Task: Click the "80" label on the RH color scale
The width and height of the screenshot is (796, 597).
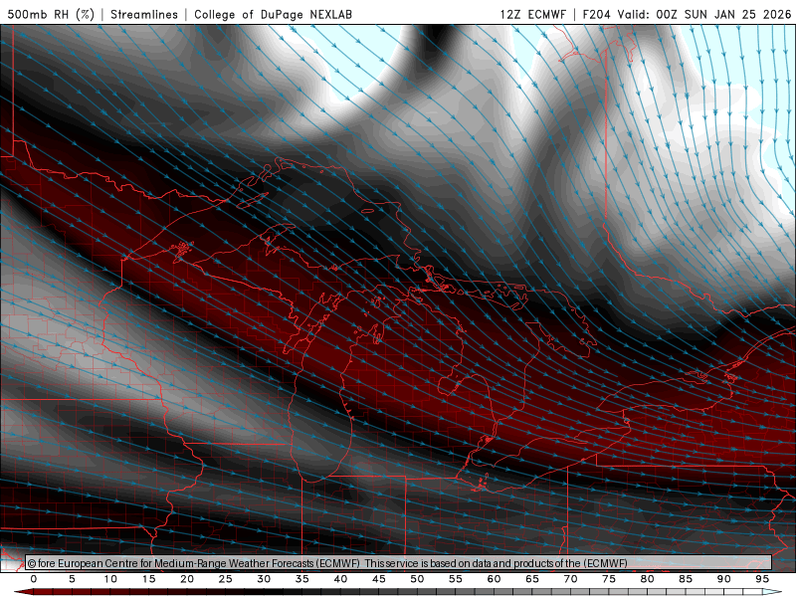Action: pyautogui.click(x=647, y=579)
